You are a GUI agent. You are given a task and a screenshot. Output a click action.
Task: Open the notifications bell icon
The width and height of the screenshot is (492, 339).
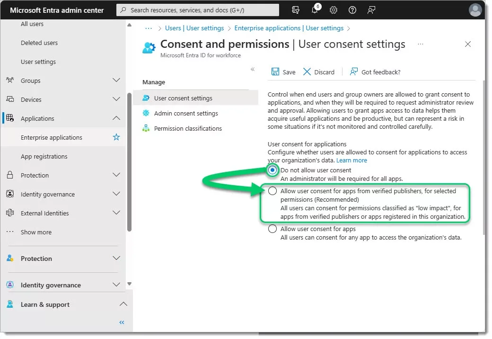coord(315,10)
